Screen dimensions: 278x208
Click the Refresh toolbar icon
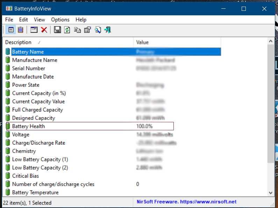67,30
